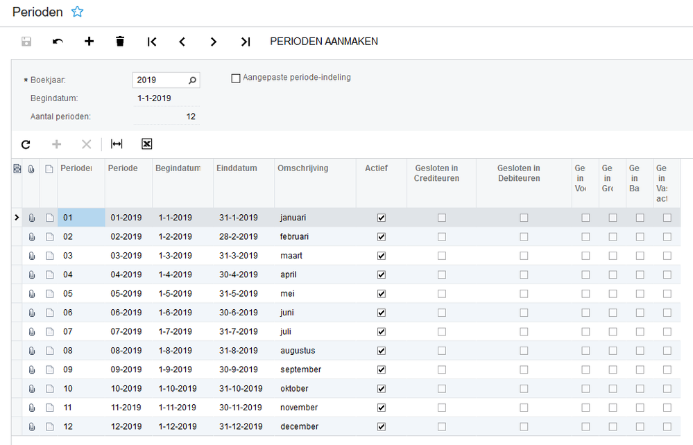Click Omschrijving column header
The width and height of the screenshot is (693, 445).
tap(302, 168)
